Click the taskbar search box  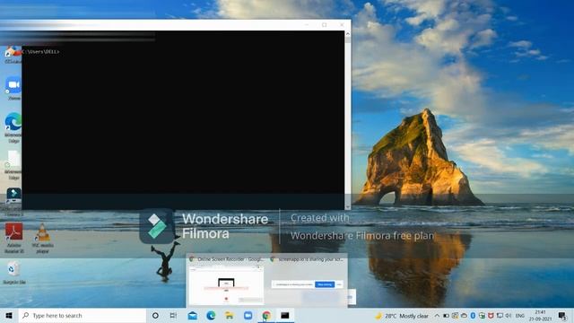(x=82, y=315)
